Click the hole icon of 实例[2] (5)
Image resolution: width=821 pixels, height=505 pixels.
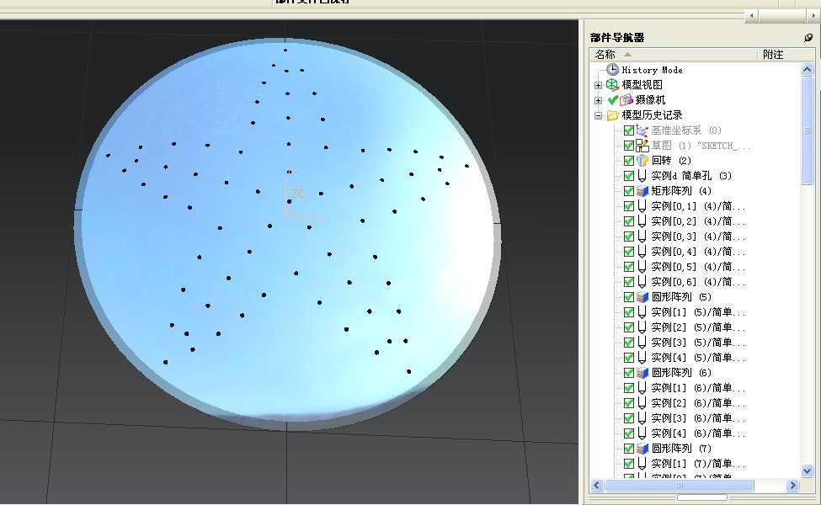coord(642,327)
